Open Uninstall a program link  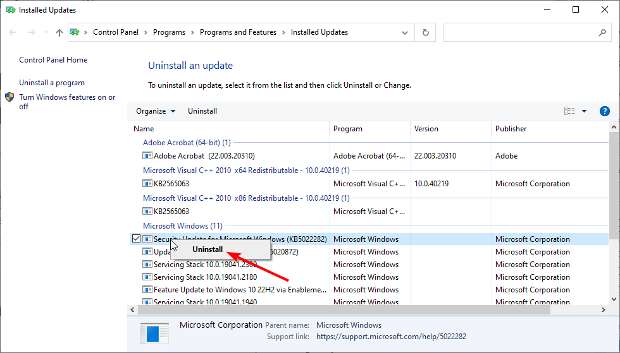[x=52, y=83]
